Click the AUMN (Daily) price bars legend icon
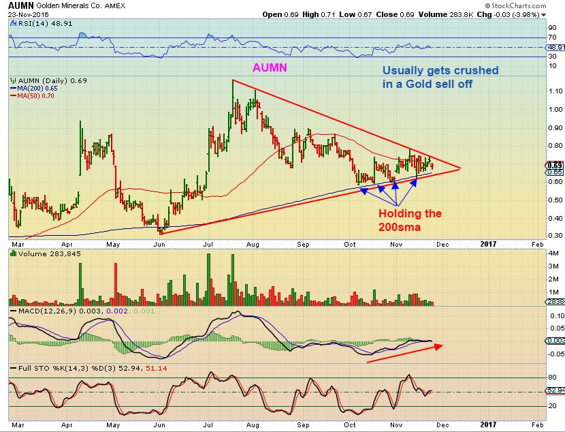Viewport: 565px width, 432px height. (x=14, y=81)
